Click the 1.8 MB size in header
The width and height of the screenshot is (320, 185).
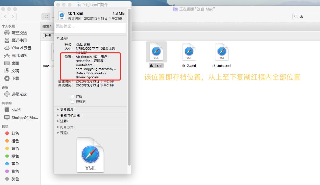point(119,13)
